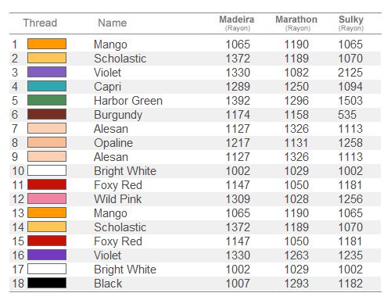
Task: Select the Opaline swatch in row 8
Action: point(47,142)
